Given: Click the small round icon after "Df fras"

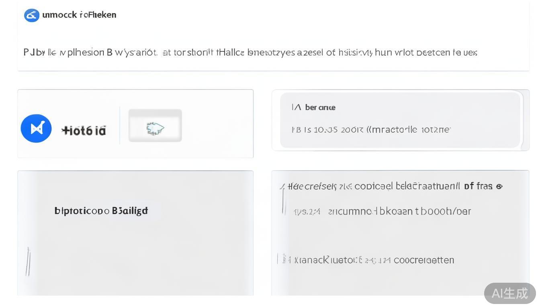Looking at the screenshot, I should [499, 186].
